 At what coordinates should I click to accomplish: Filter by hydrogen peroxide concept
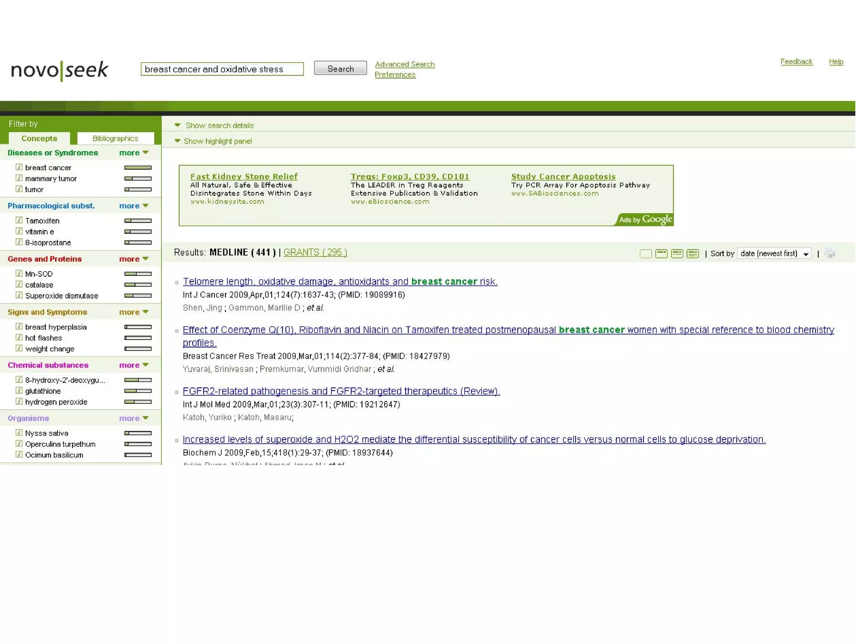pos(56,402)
